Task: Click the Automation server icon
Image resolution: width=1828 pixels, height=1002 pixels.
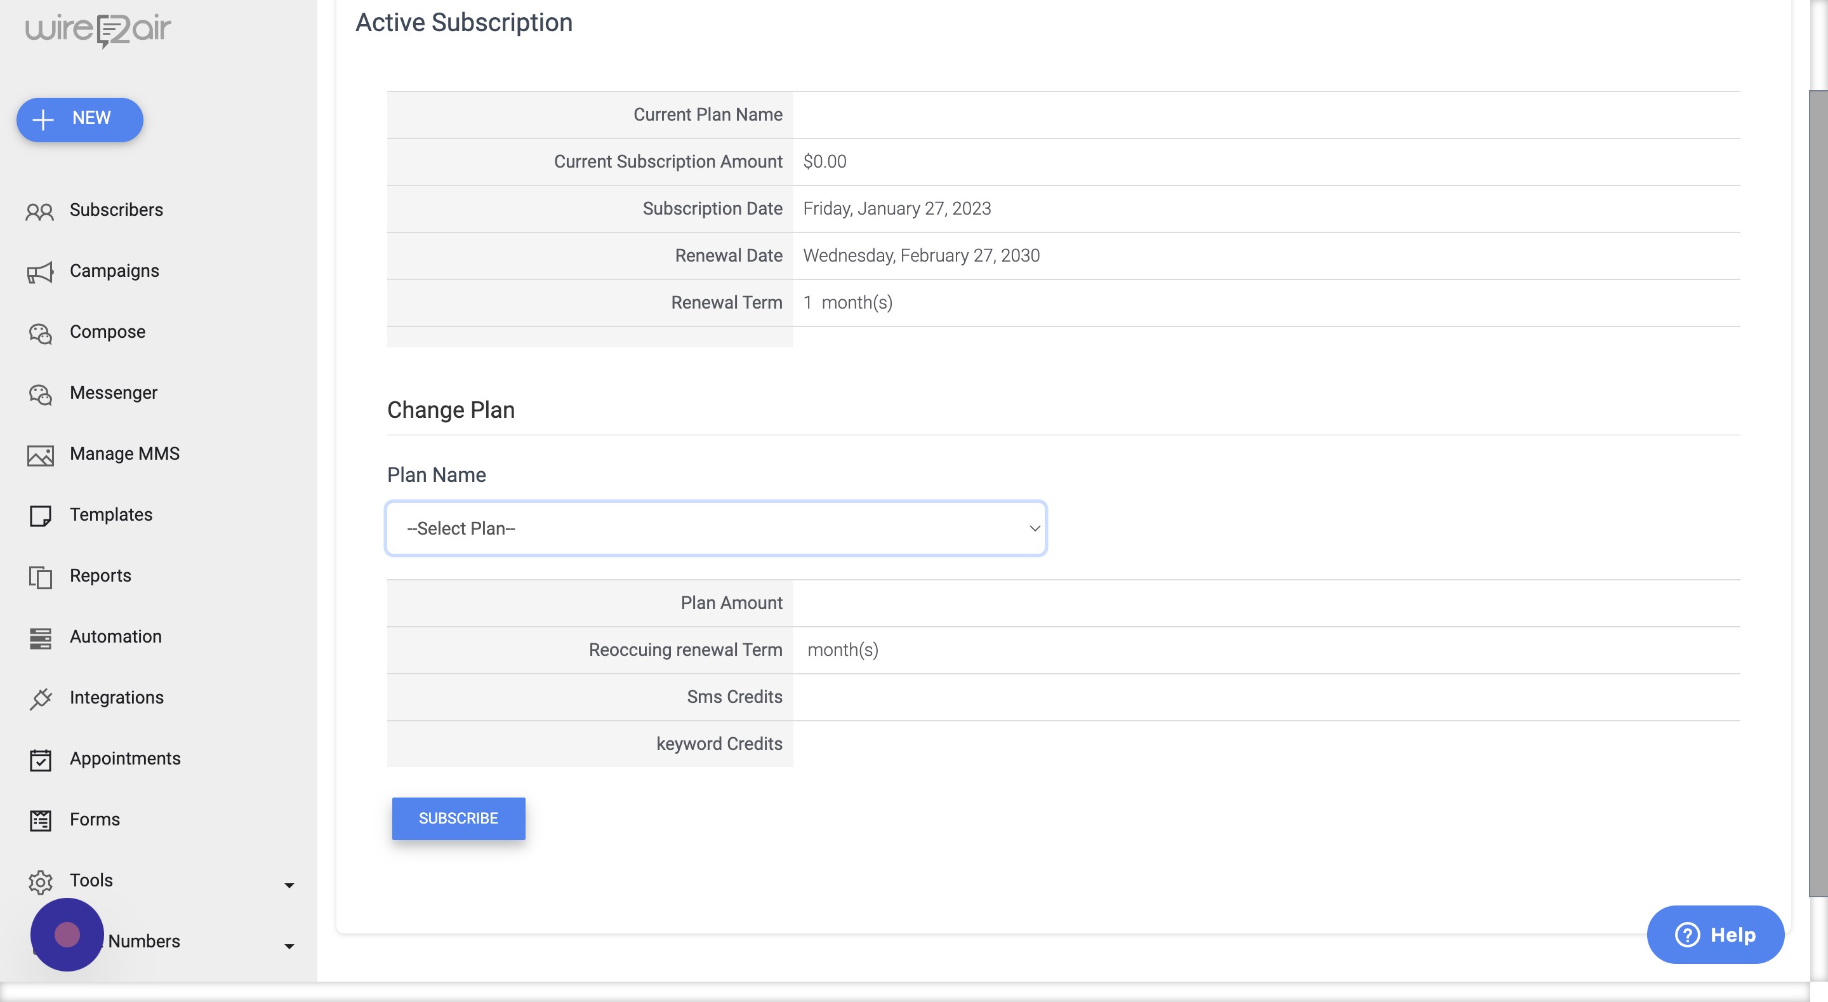Action: click(x=40, y=638)
